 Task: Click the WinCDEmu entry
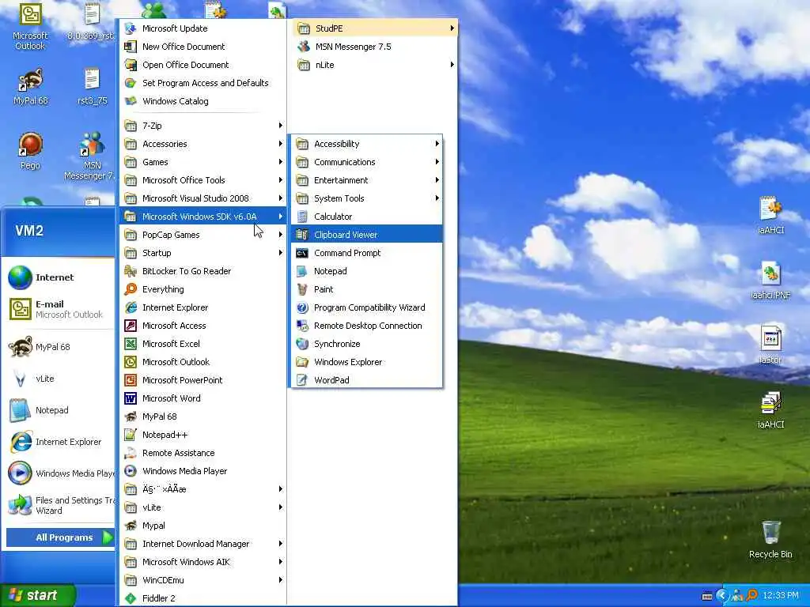pos(203,580)
